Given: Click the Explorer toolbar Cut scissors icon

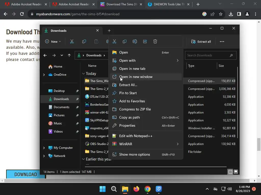Looking at the screenshot, I should click(72, 41).
